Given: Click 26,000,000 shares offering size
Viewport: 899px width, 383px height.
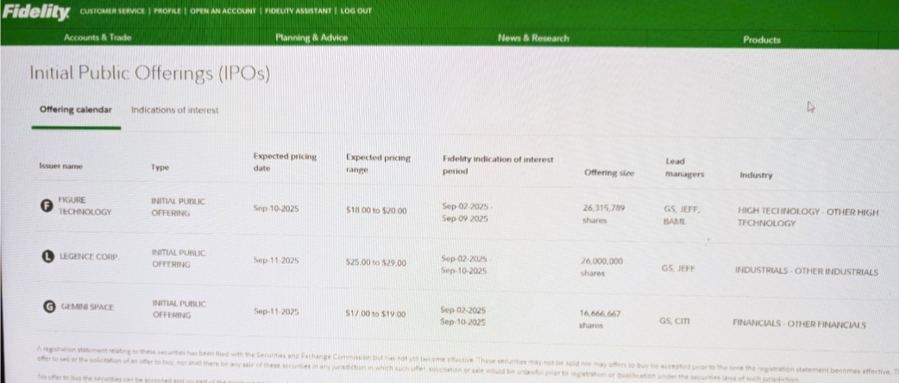Looking at the screenshot, I should (602, 267).
